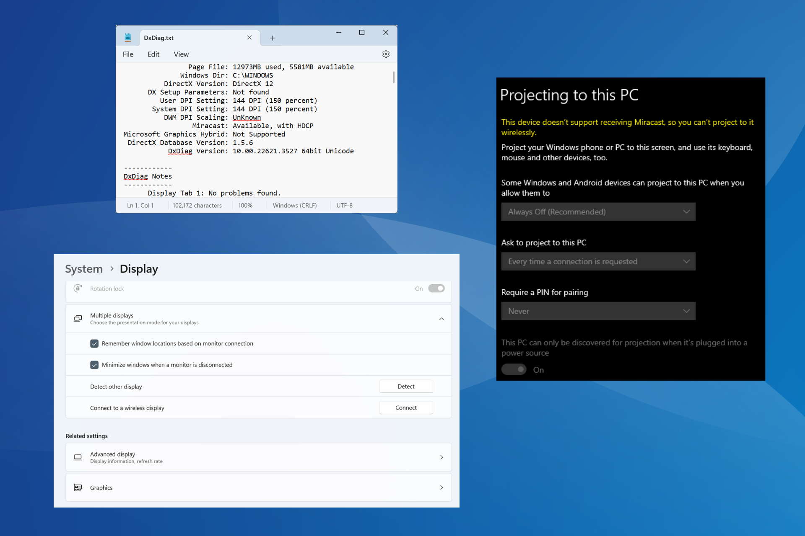The height and width of the screenshot is (536, 805).
Task: Click the Multiple displays icon
Action: pos(78,319)
